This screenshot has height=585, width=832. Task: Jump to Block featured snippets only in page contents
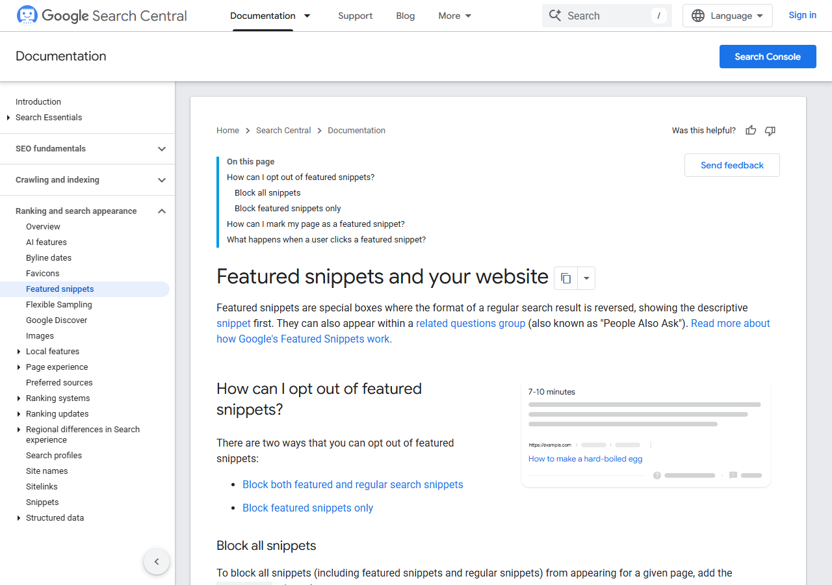[288, 209]
